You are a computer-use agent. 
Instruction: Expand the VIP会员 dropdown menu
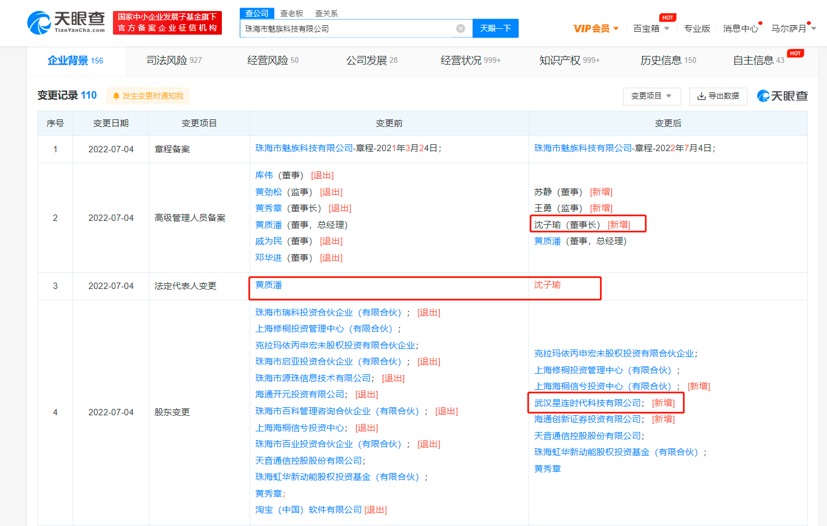coord(595,28)
